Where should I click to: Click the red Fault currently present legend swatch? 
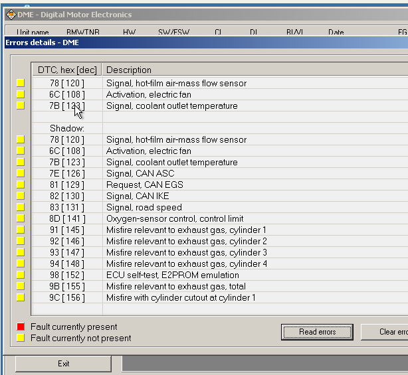21,327
